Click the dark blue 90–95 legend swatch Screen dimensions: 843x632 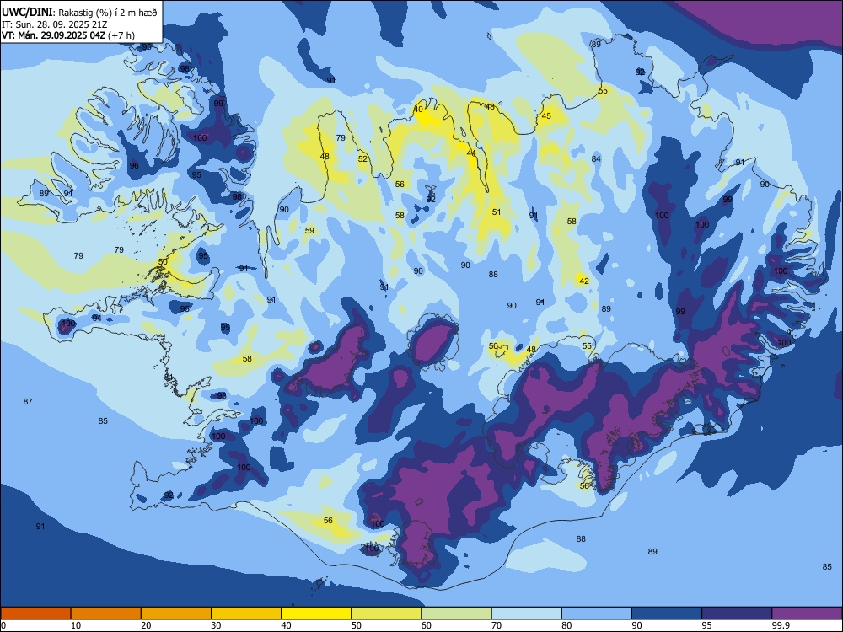click(667, 613)
